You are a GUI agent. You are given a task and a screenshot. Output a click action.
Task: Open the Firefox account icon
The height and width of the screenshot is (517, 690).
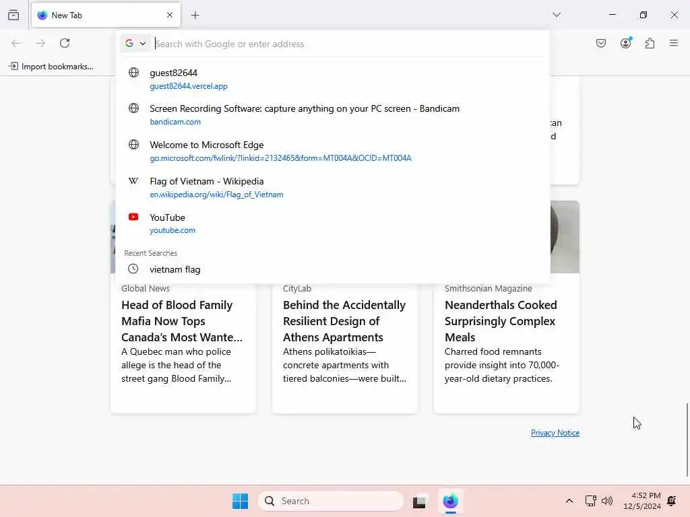pyautogui.click(x=626, y=42)
